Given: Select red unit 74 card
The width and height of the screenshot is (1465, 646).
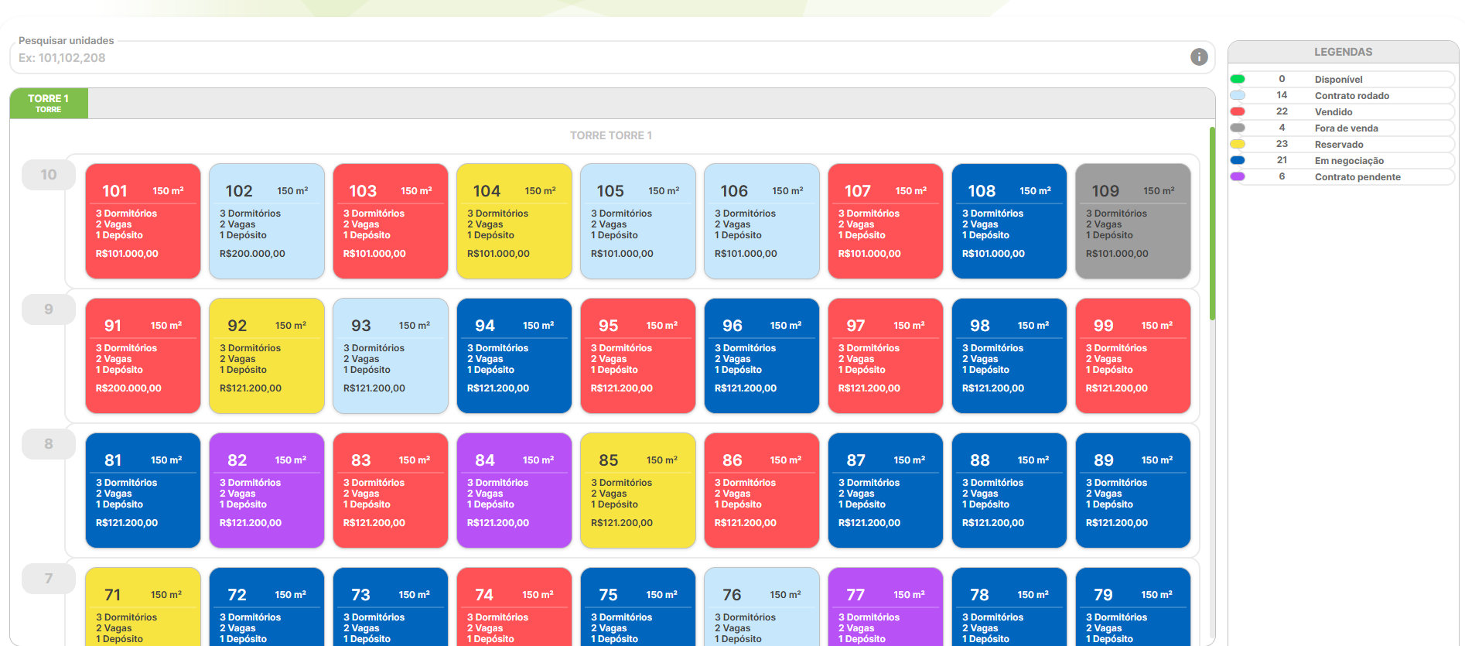Looking at the screenshot, I should (514, 607).
